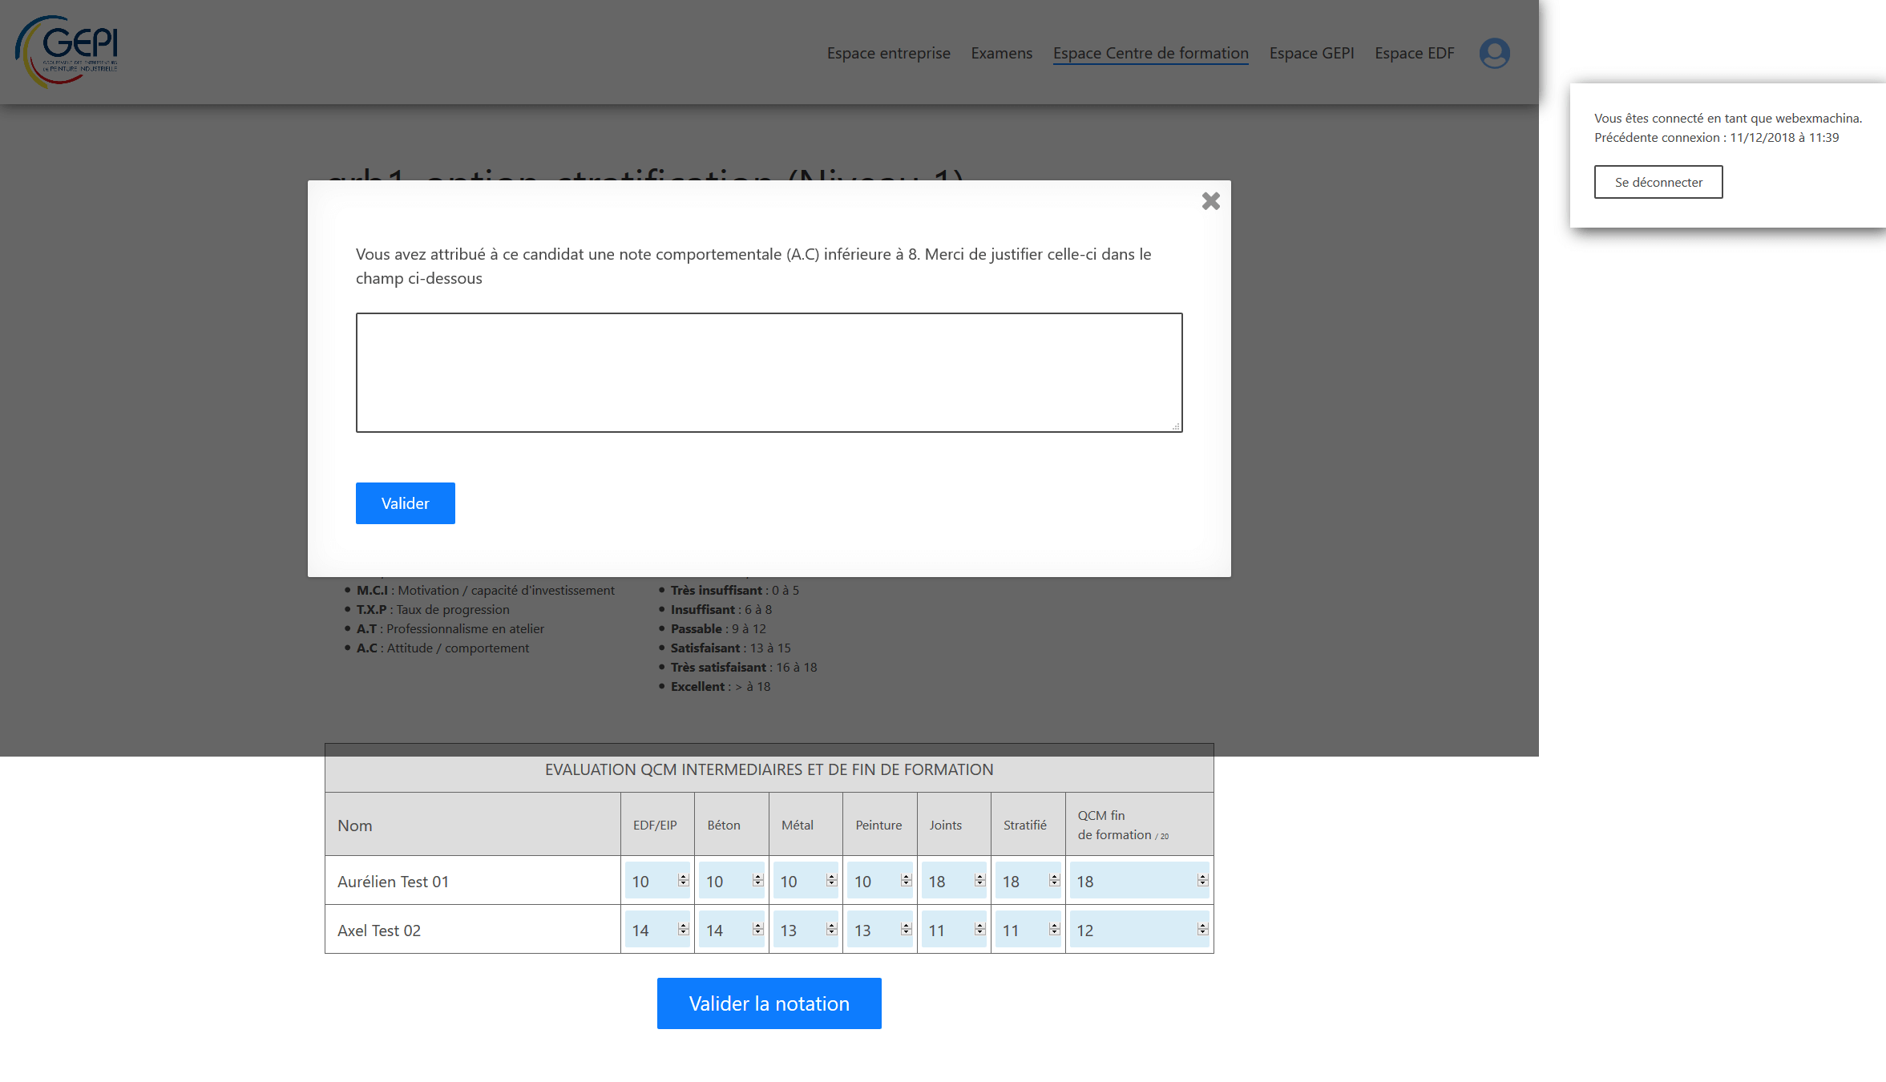Use spinner on Aurélien Test 01 EDF/EIP
1886x1082 pixels.
point(683,880)
